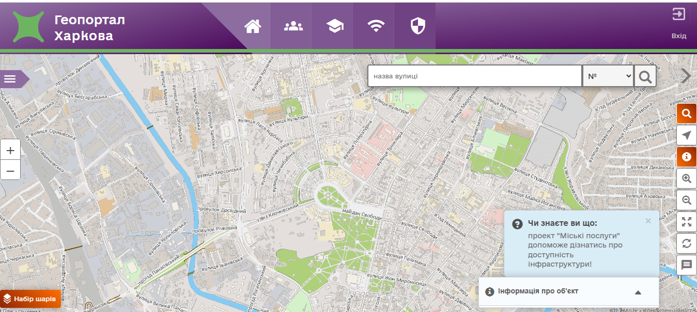The height and width of the screenshot is (312, 697).
Task: Click the провулок Досвідний map label
Action: [222, 210]
